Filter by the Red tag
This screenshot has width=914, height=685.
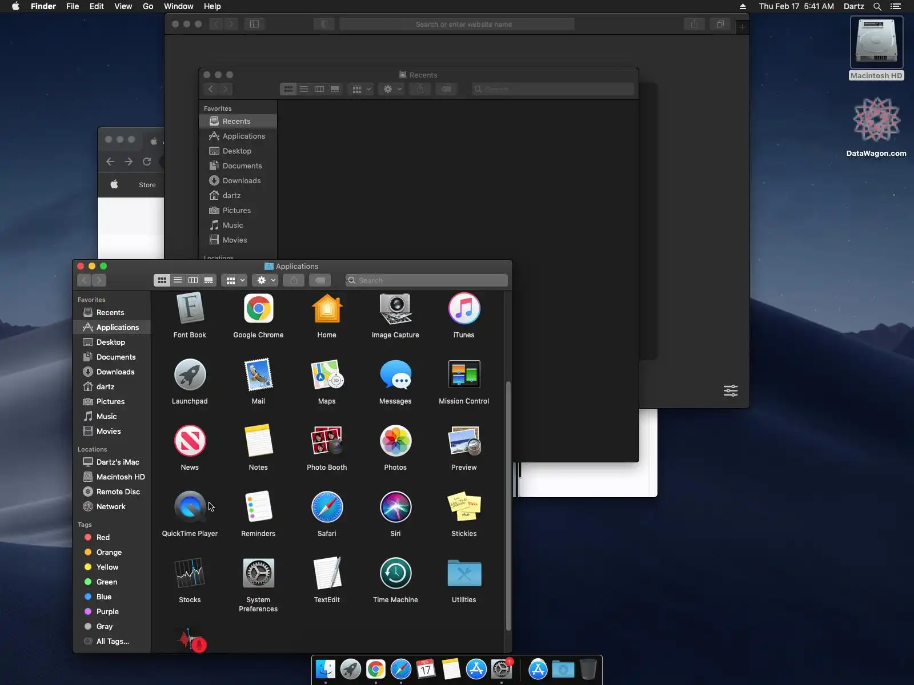pos(112,537)
